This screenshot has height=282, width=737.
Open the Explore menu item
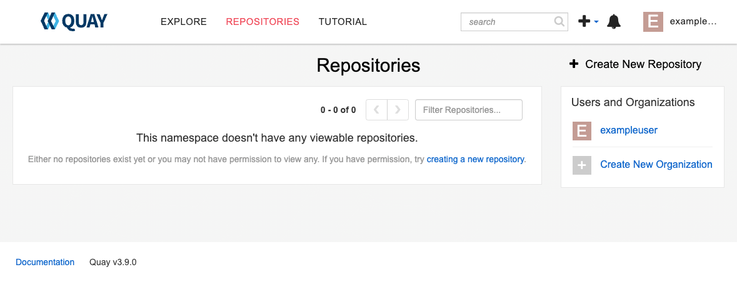click(184, 22)
